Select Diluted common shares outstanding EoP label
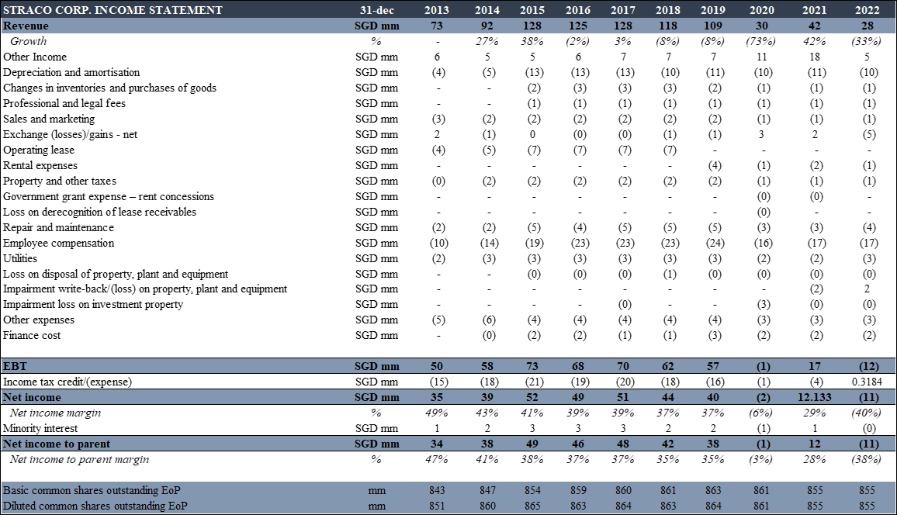This screenshot has height=515, width=897. click(x=95, y=505)
